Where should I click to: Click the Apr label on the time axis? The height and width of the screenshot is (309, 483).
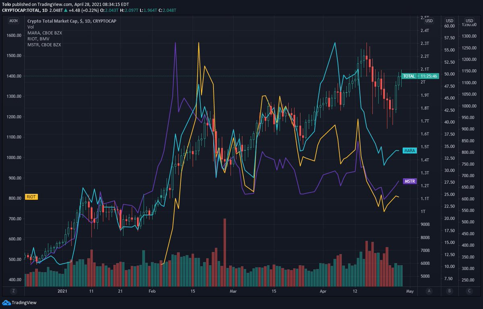(324, 290)
